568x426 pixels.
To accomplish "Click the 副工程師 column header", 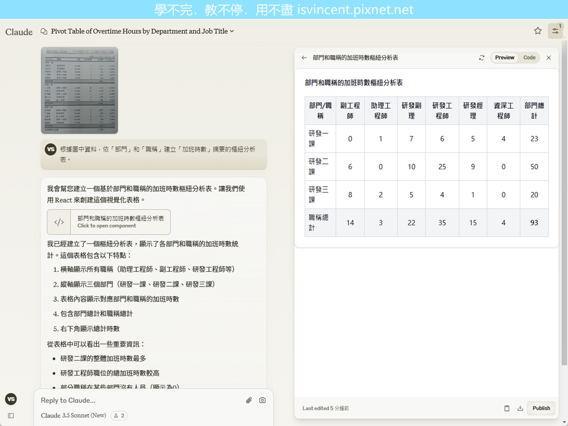I will [x=350, y=111].
